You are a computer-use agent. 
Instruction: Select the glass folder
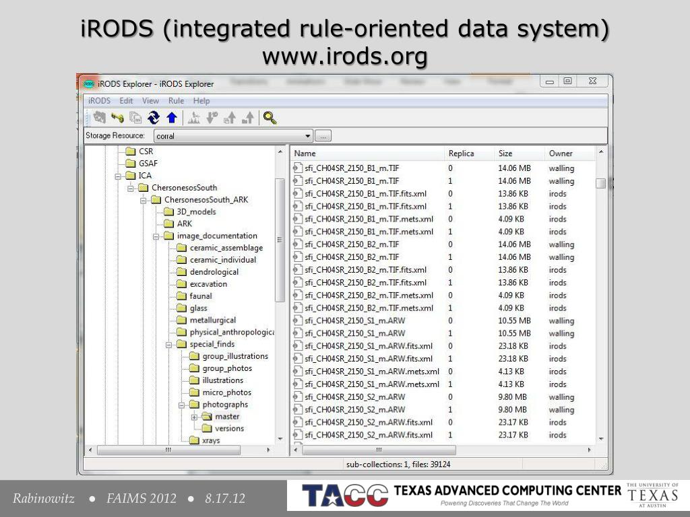199,308
